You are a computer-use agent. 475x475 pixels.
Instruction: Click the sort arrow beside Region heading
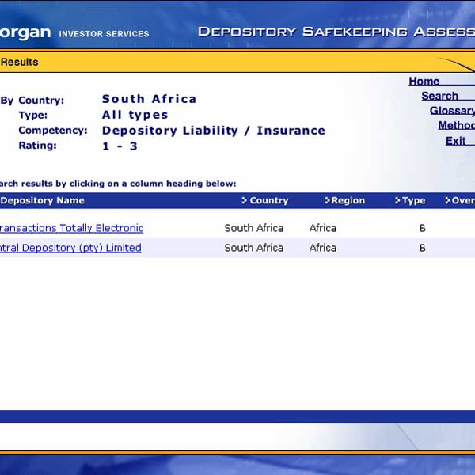[x=327, y=201]
